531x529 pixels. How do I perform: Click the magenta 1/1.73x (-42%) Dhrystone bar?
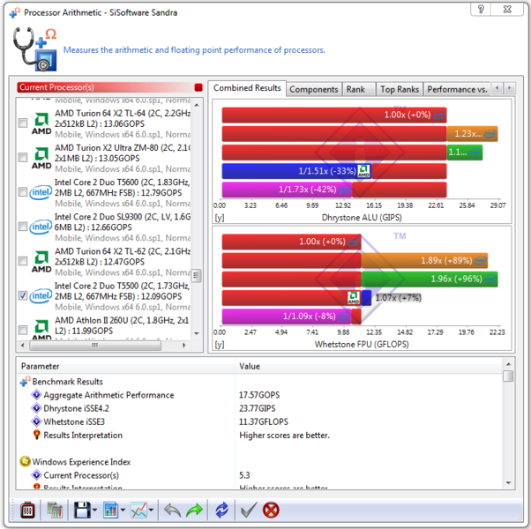(x=287, y=190)
